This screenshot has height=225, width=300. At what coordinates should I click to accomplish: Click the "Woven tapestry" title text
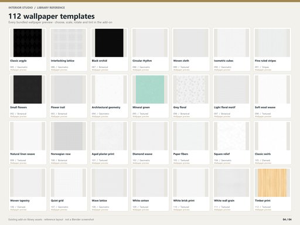[20, 200]
